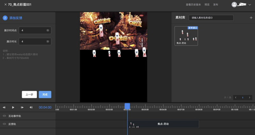255x135 pixels.
Task: Click the 完成 button
Action: click(x=45, y=95)
